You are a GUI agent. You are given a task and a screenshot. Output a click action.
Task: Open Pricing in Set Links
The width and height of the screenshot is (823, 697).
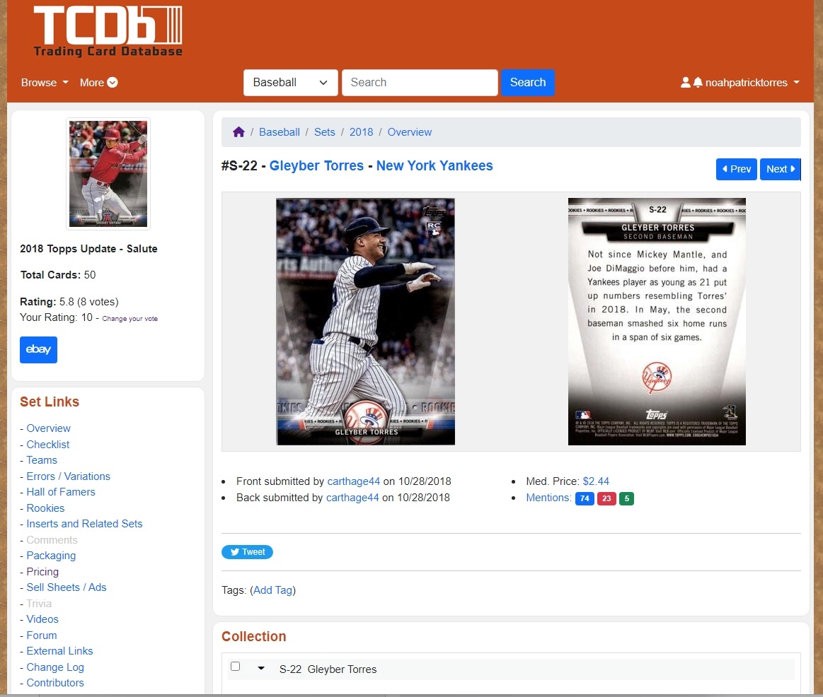(42, 572)
